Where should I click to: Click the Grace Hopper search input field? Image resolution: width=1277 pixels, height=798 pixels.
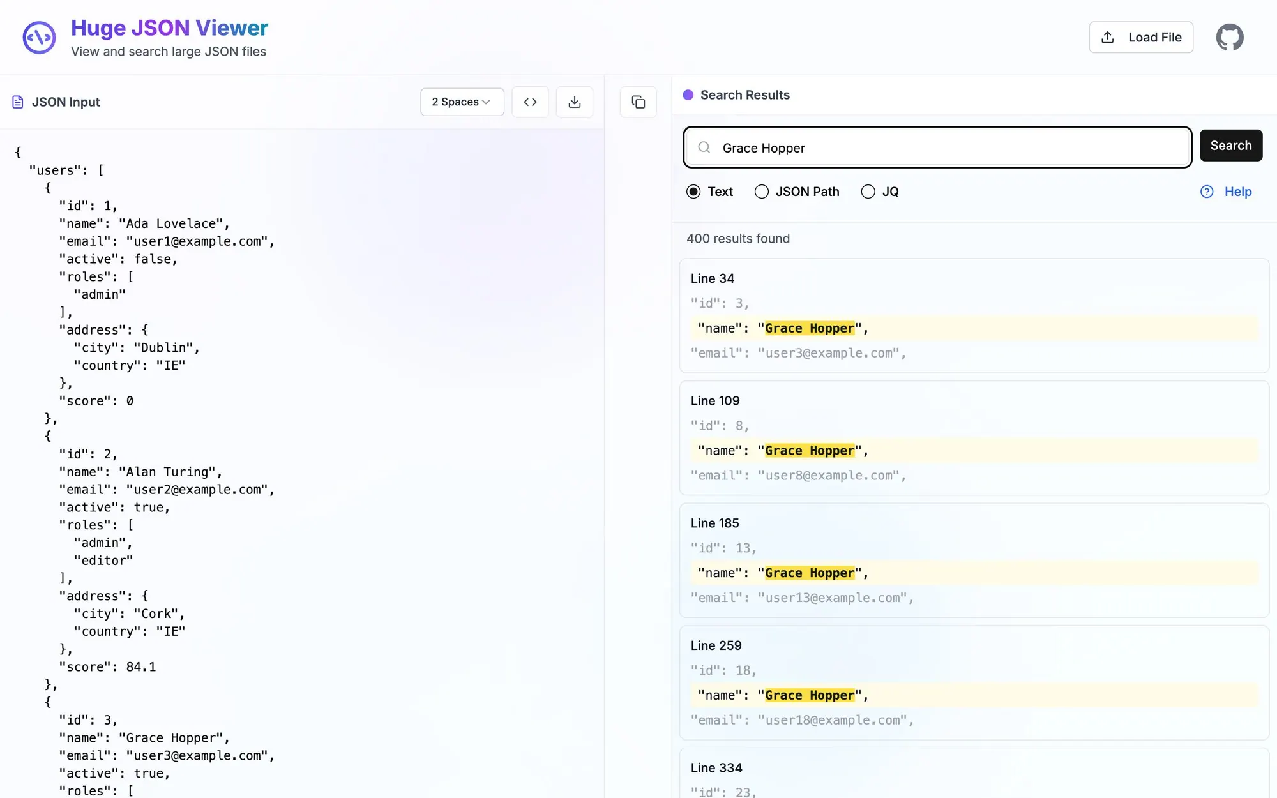(937, 147)
